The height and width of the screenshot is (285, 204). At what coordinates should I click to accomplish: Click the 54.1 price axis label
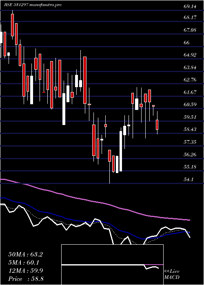click(x=189, y=180)
